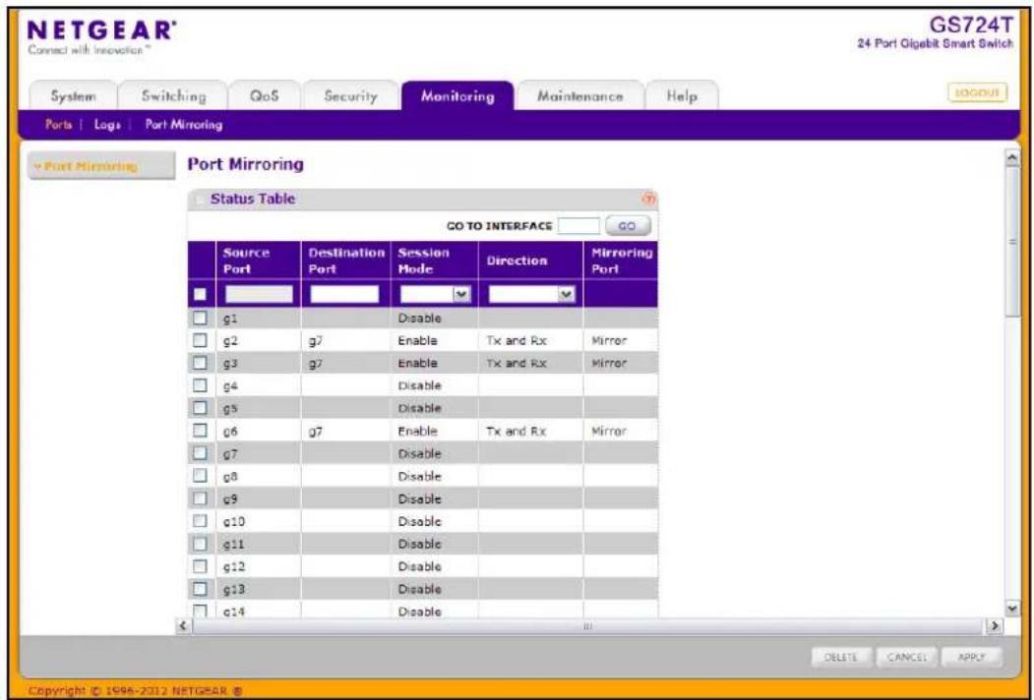Switch to the Switching tab
This screenshot has width=1034, height=700.
pos(173,96)
